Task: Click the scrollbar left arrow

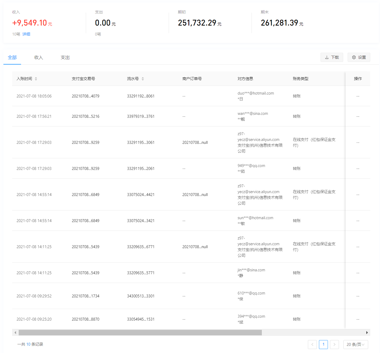Action: click(x=15, y=332)
